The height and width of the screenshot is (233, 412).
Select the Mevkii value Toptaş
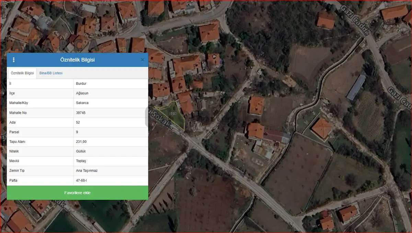pyautogui.click(x=81, y=161)
